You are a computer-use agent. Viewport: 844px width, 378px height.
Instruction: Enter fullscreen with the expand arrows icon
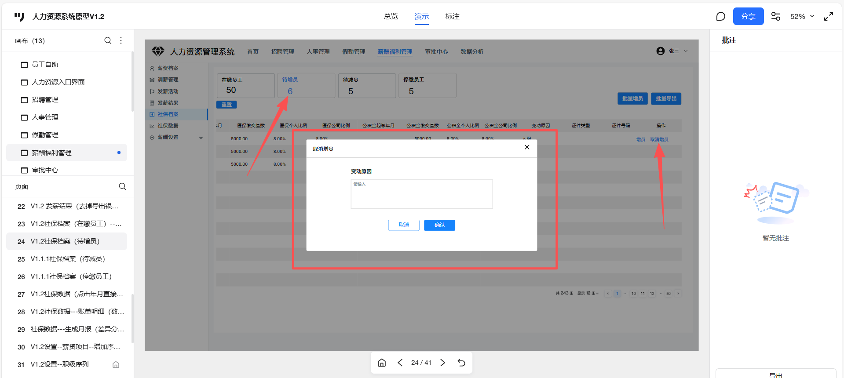point(829,16)
